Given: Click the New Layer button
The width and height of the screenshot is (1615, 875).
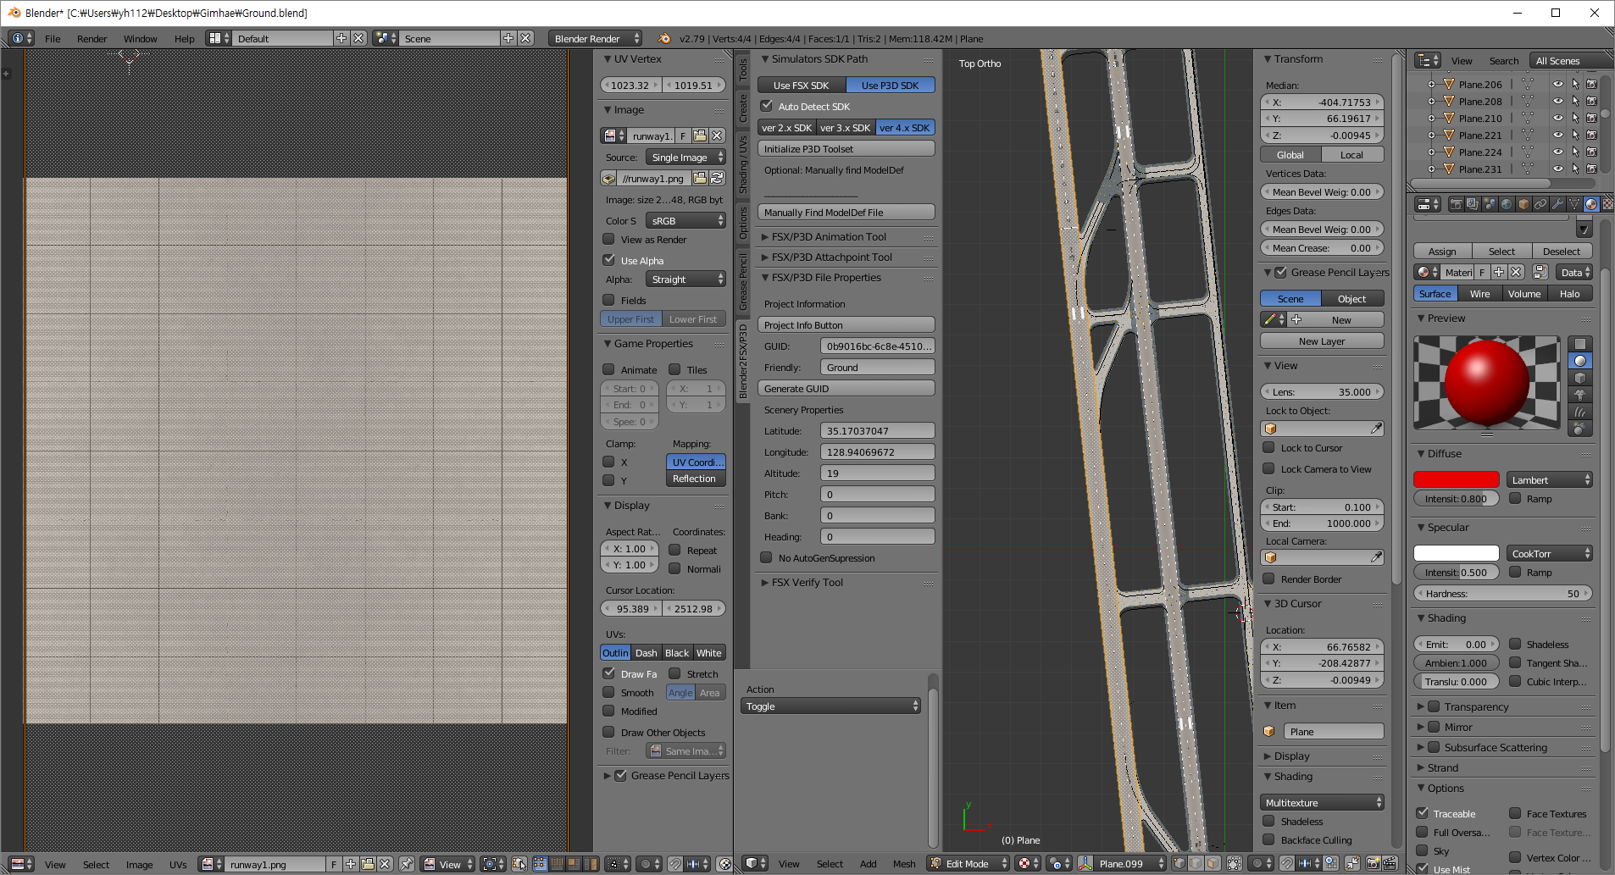Looking at the screenshot, I should click(1322, 341).
